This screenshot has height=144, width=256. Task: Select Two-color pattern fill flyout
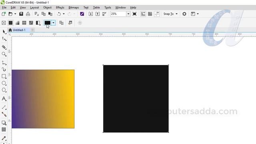(38, 23)
